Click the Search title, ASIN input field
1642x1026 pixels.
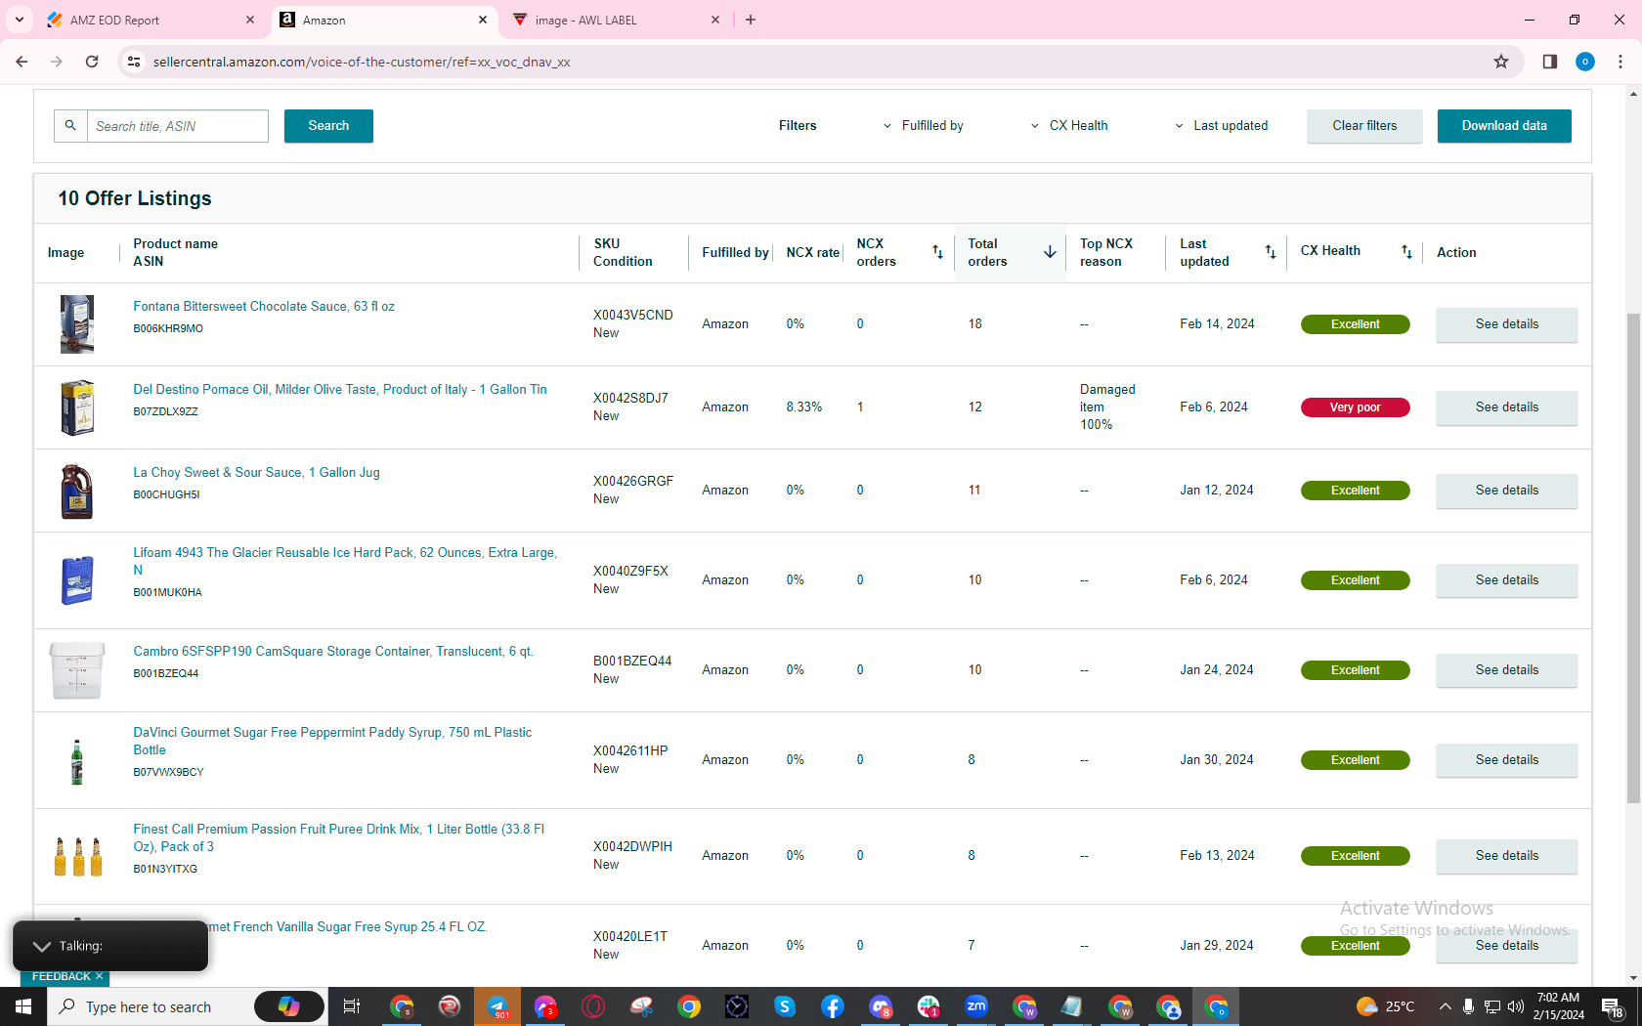(178, 126)
